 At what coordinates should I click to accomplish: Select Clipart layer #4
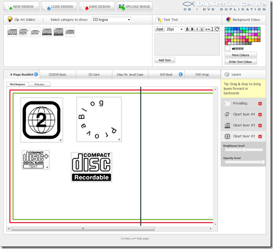coord(244,115)
